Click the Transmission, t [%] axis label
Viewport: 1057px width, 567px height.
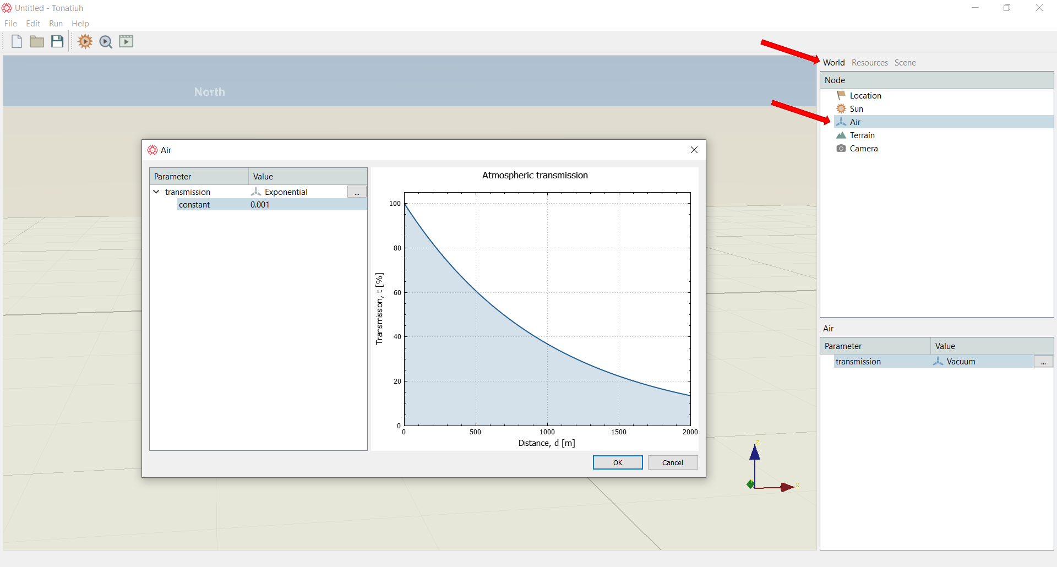[x=379, y=309]
